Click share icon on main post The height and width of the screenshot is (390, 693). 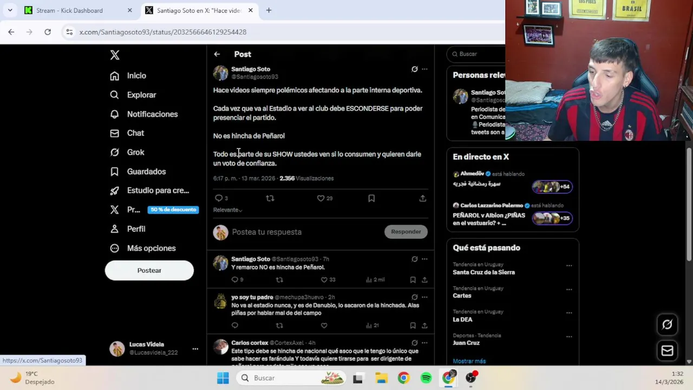[423, 198]
